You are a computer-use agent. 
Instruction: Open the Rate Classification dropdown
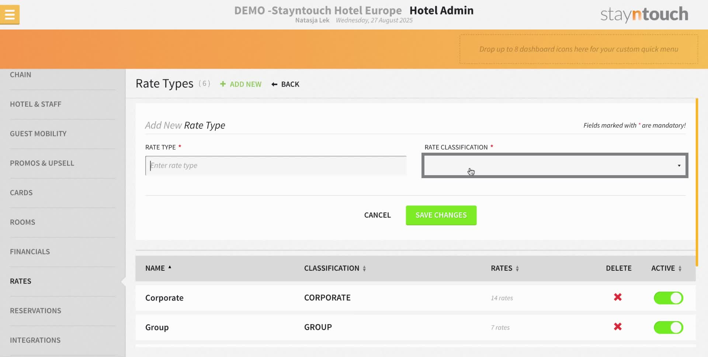coord(555,165)
